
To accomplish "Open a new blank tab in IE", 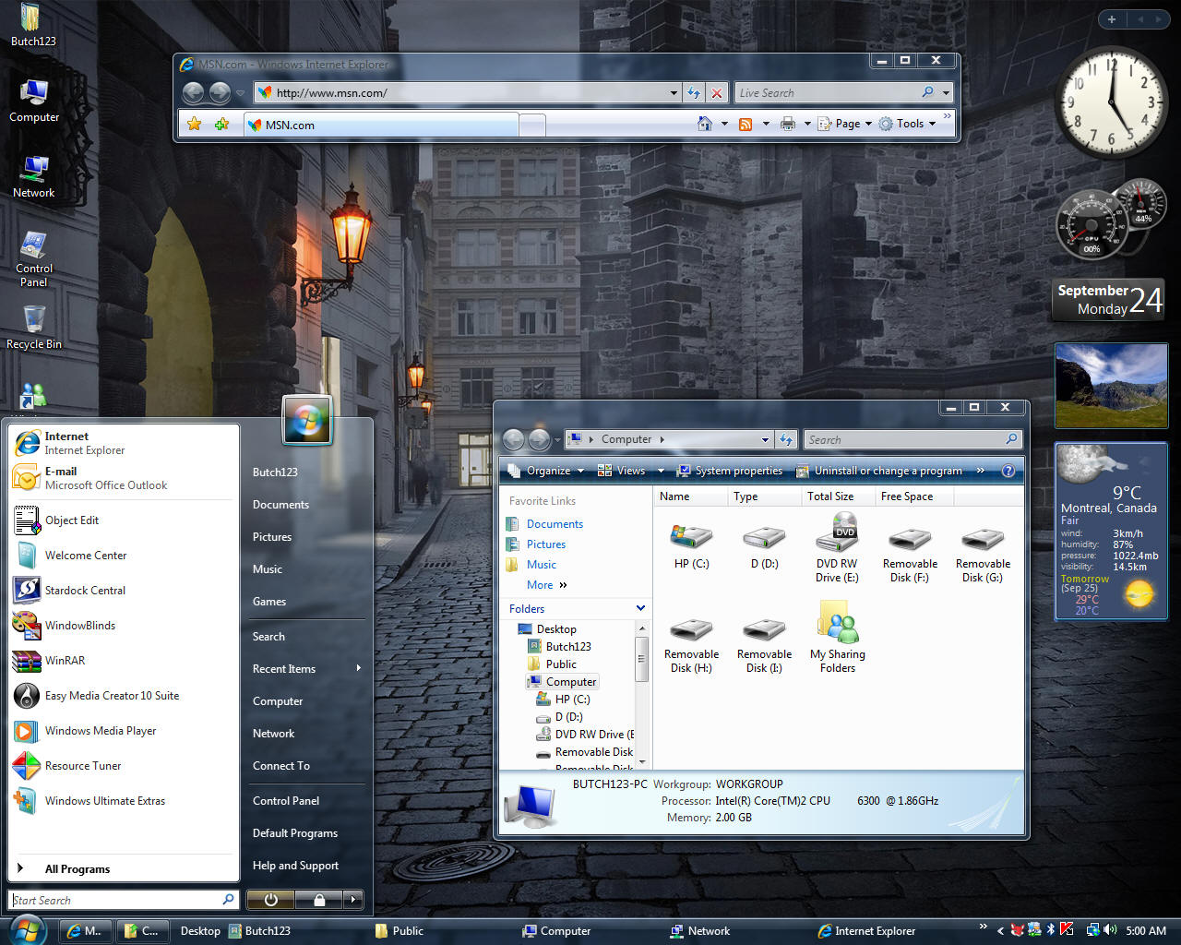I will [532, 125].
